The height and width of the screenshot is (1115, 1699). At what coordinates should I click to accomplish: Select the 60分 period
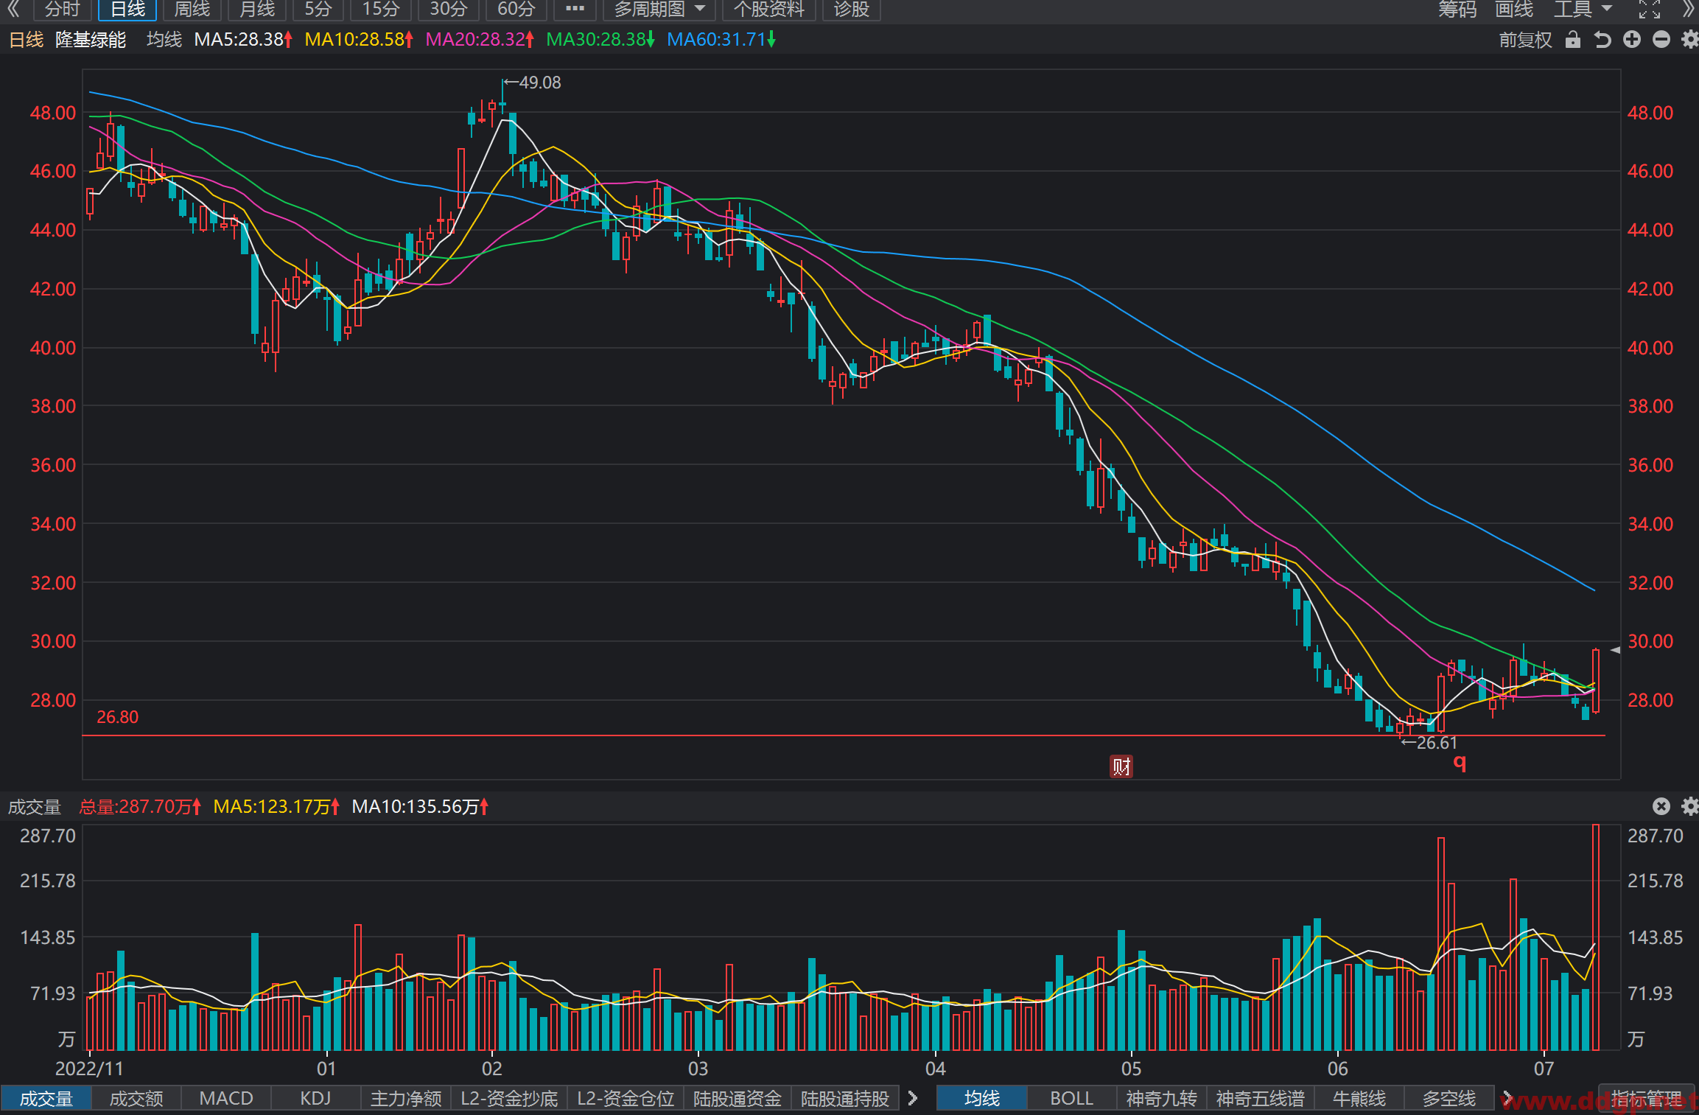point(516,9)
